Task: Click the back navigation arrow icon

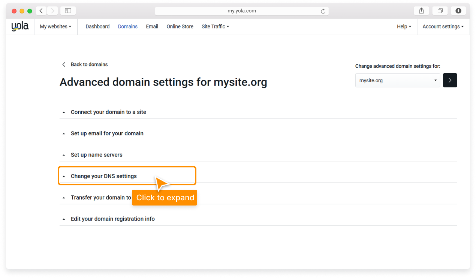Action: point(41,10)
